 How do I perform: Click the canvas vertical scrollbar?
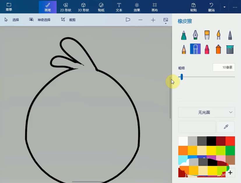(x=170, y=98)
